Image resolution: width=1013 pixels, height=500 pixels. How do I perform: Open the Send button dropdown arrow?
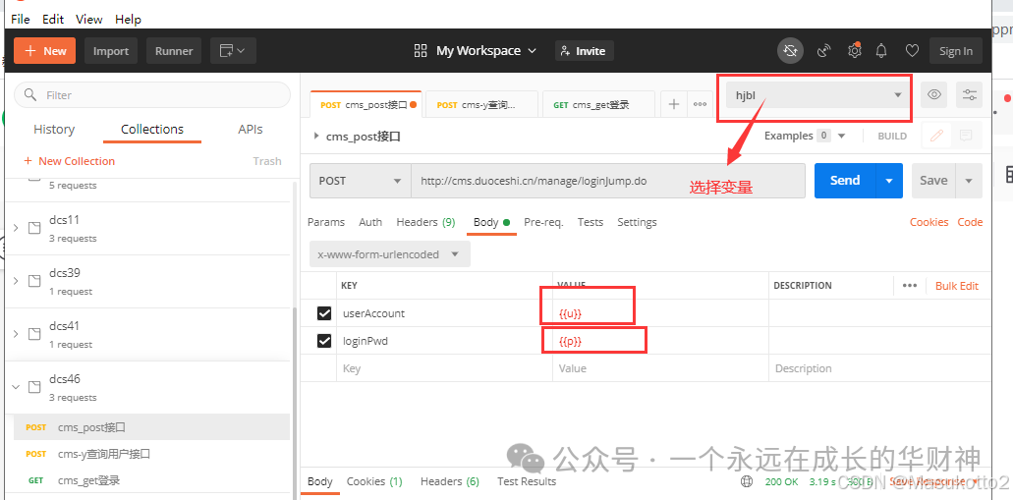[889, 180]
